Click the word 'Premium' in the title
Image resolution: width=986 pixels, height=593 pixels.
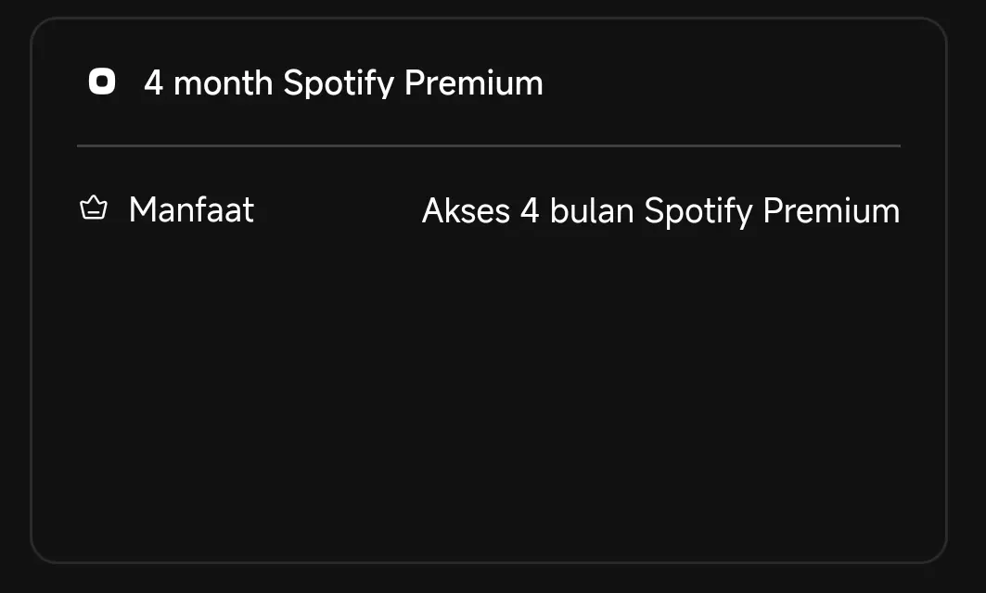point(473,82)
